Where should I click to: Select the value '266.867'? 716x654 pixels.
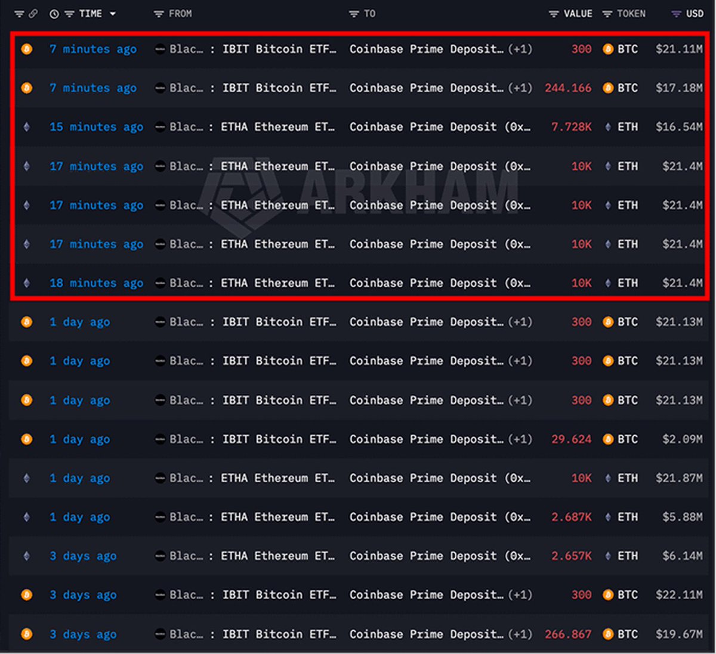[x=568, y=634]
